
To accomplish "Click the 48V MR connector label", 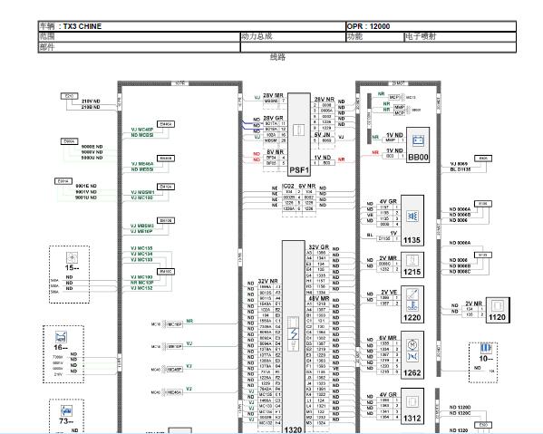I will point(318,298).
